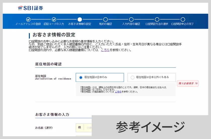Click the 入力内容の確認 step text label
211x139 pixels.
(131, 24)
